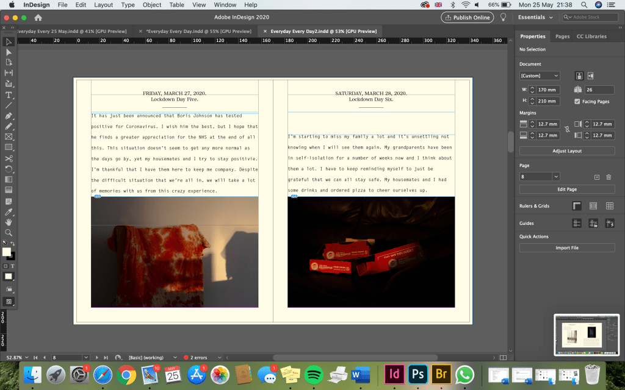This screenshot has width=625, height=390.
Task: Toggle the margins link chain icon
Action: coord(567,129)
